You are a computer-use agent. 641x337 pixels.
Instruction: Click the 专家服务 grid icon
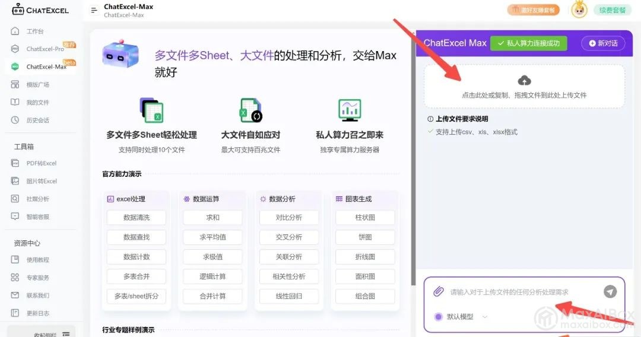[x=15, y=277]
